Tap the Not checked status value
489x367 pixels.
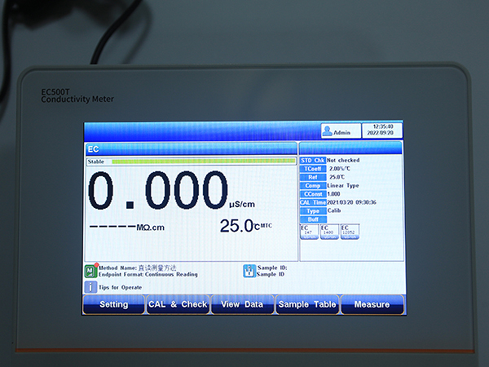[343, 160]
